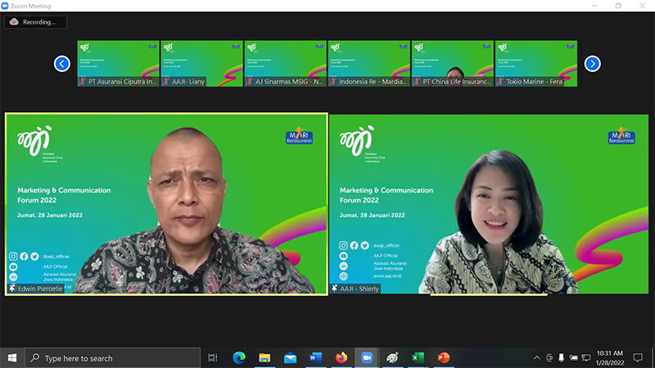Select AAJI- Liany participant thumbnail

[x=201, y=64]
